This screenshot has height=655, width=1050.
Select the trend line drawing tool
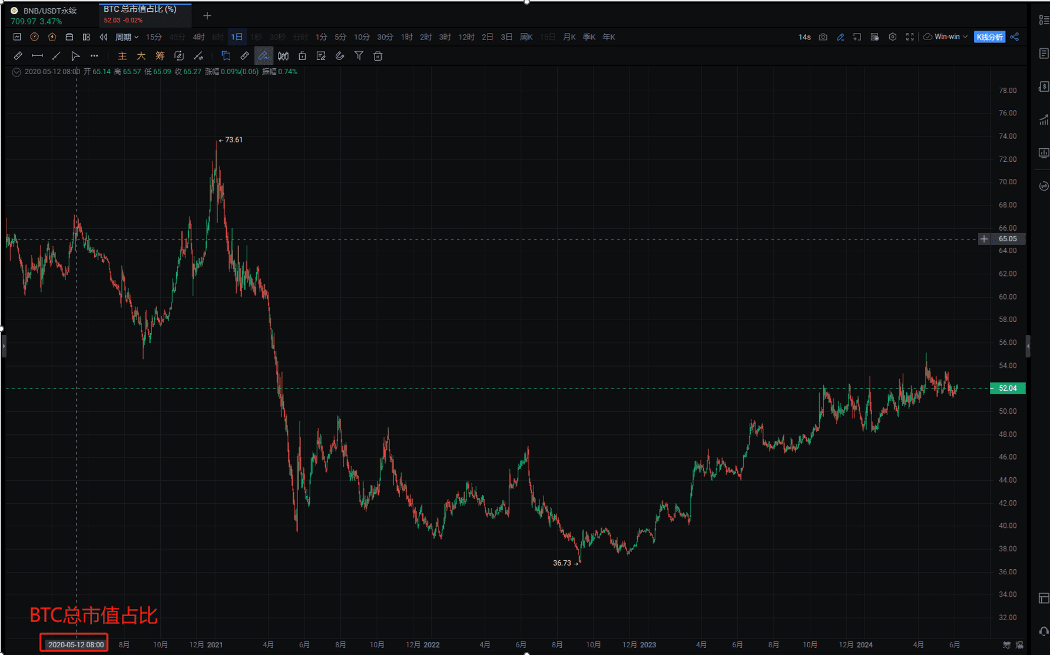pos(56,56)
